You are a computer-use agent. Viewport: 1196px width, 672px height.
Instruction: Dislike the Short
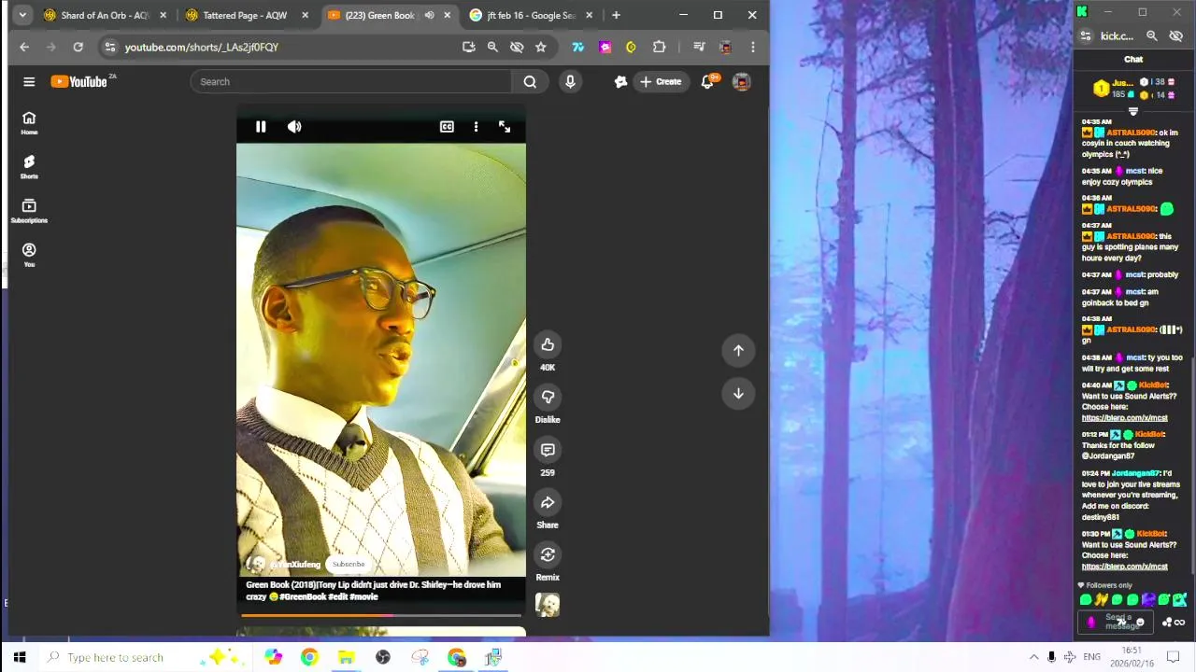pyautogui.click(x=548, y=398)
